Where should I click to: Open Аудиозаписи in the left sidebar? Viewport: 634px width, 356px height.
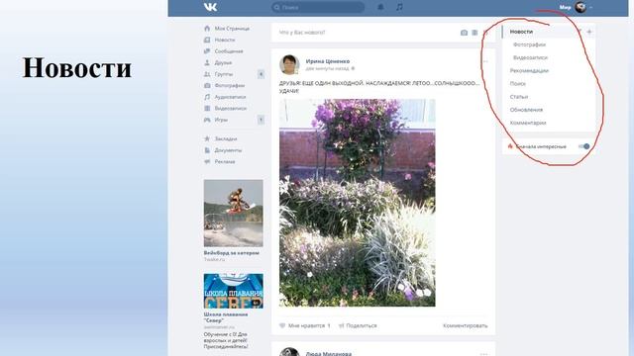(230, 97)
